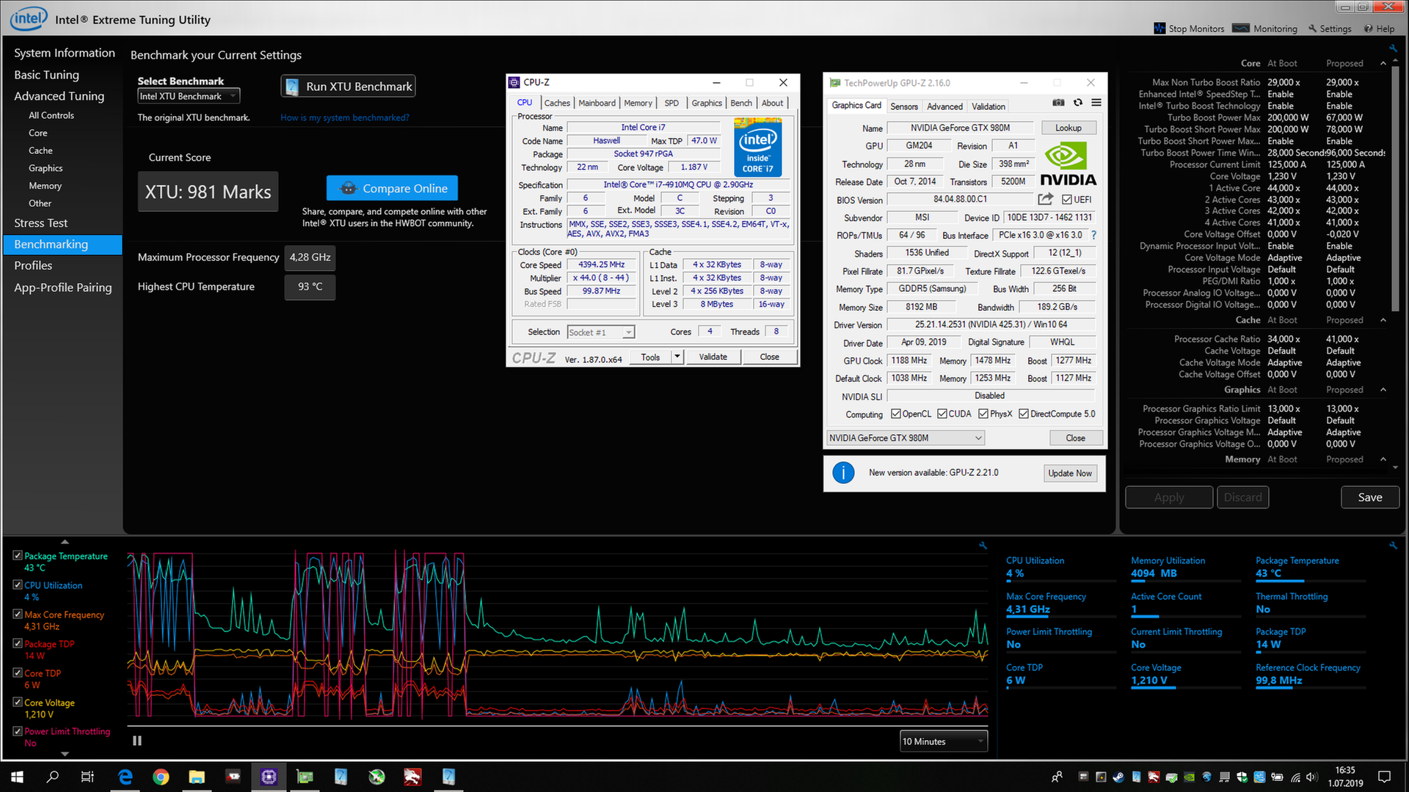Click the wrench icon above the graph panel
This screenshot has width=1409, height=792.
[983, 546]
